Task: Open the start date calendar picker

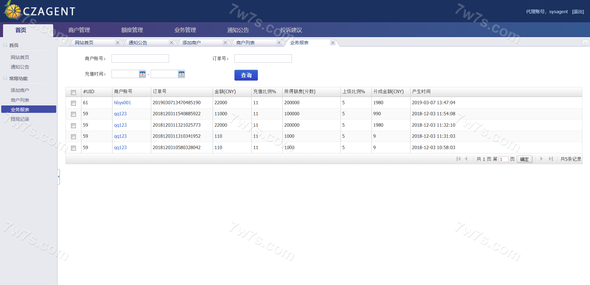Action: (x=143, y=74)
